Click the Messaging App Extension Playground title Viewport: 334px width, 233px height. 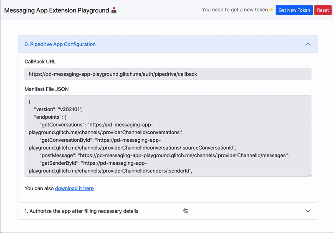click(56, 10)
